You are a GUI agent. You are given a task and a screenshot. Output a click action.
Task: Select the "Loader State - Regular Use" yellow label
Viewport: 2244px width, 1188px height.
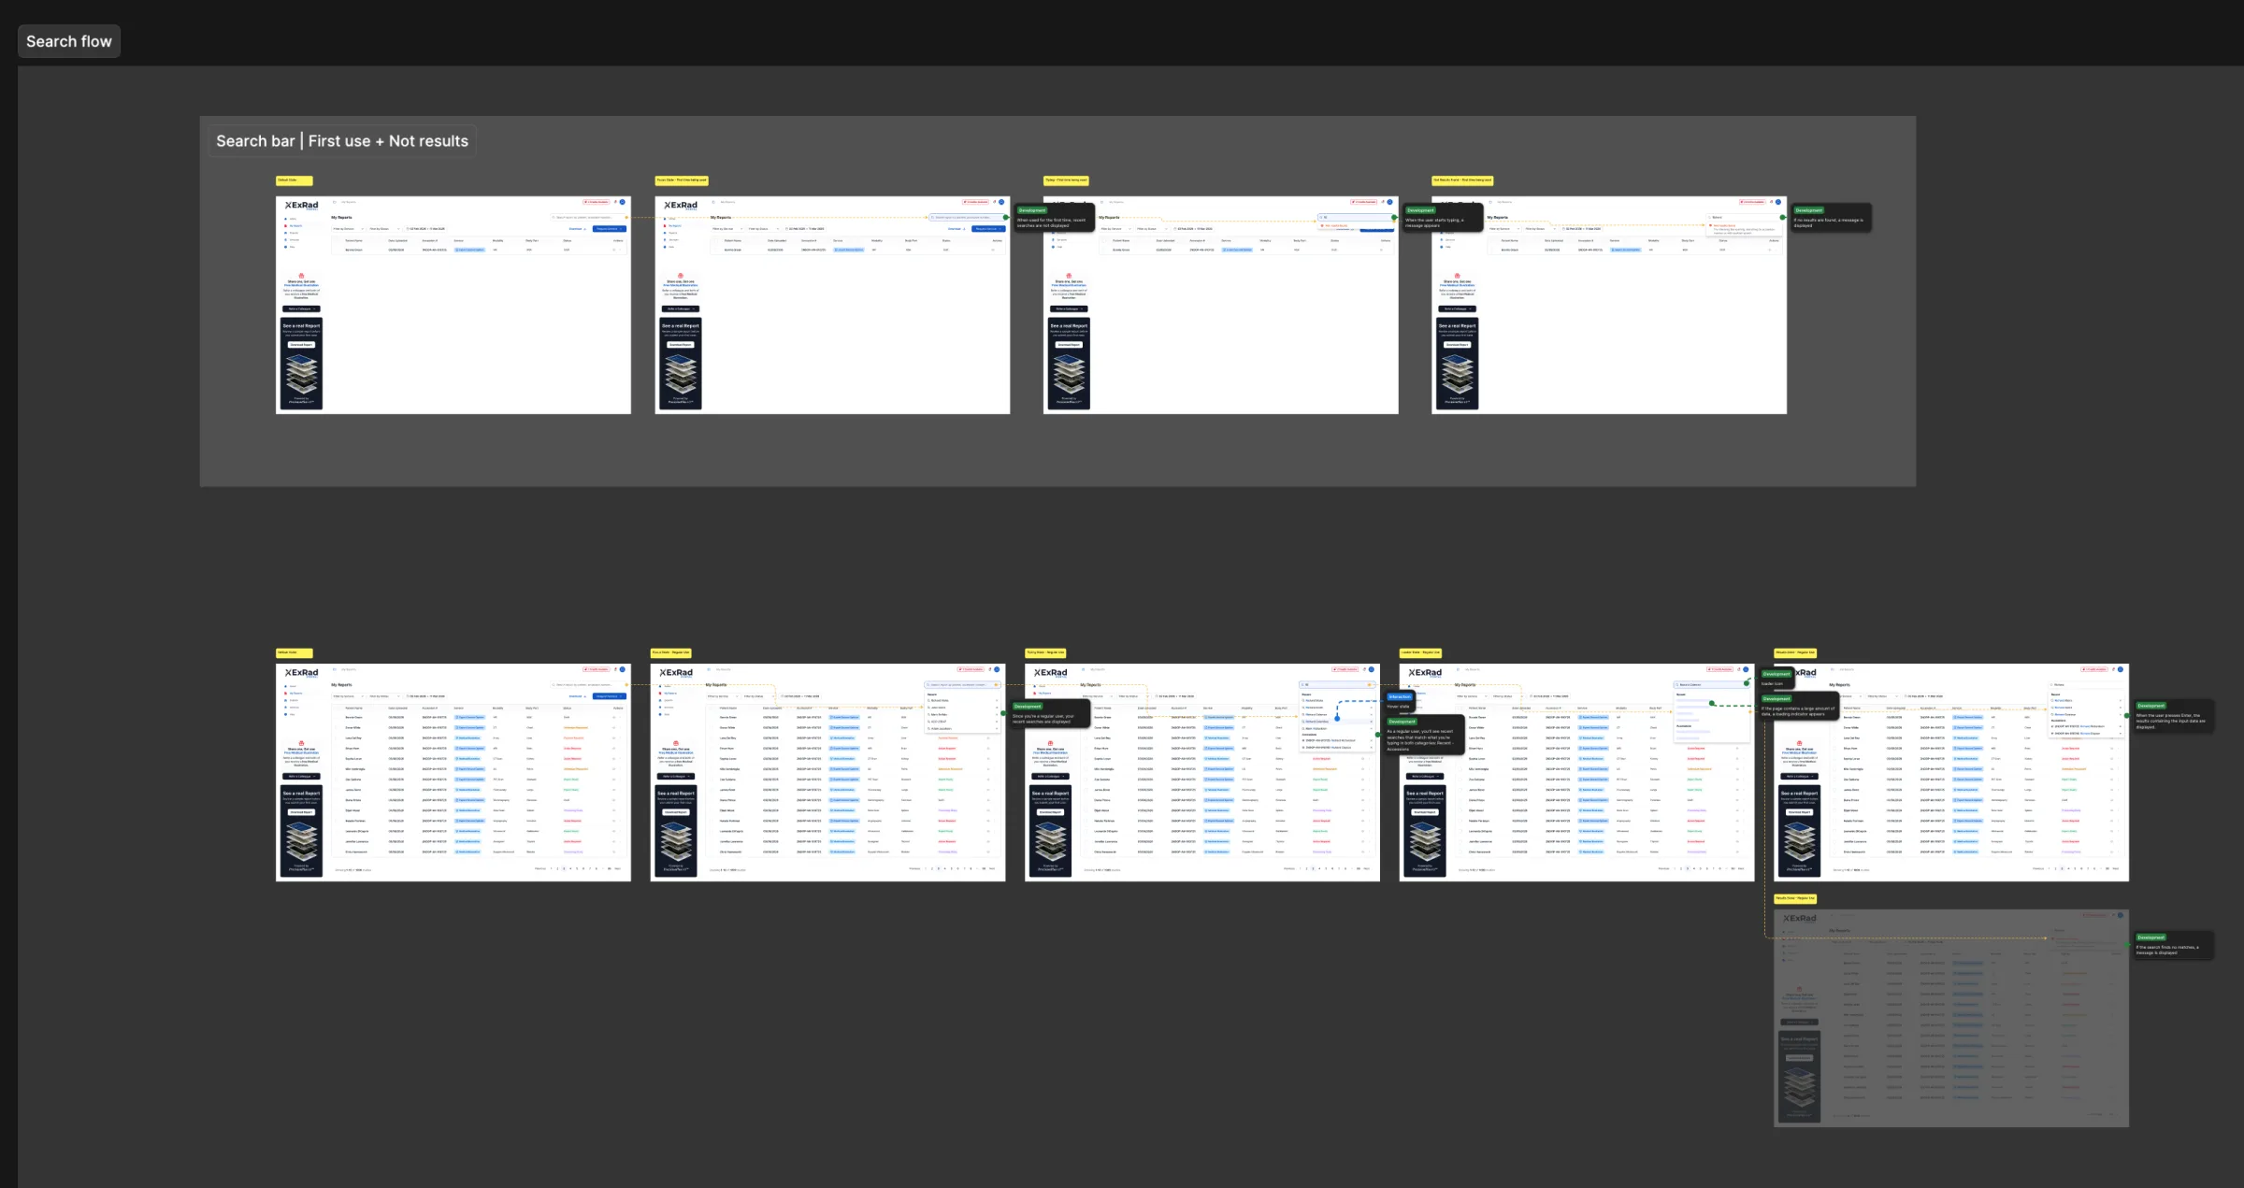1420,652
